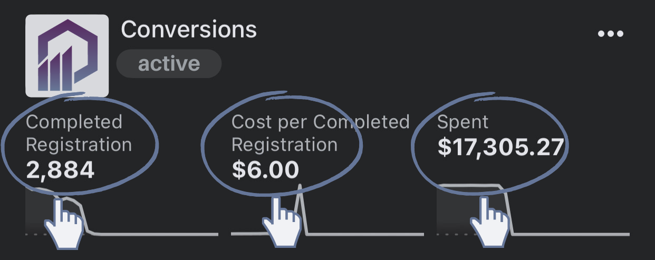Select the 2,884 registrations value
655x260 pixels.
60,170
